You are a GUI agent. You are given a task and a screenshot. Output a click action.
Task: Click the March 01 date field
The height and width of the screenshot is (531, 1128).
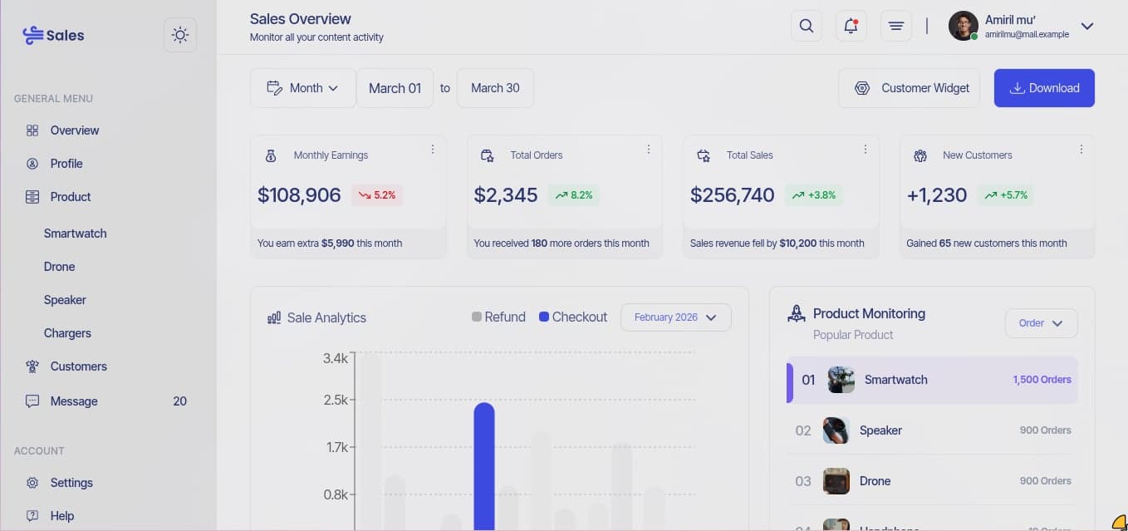(395, 87)
